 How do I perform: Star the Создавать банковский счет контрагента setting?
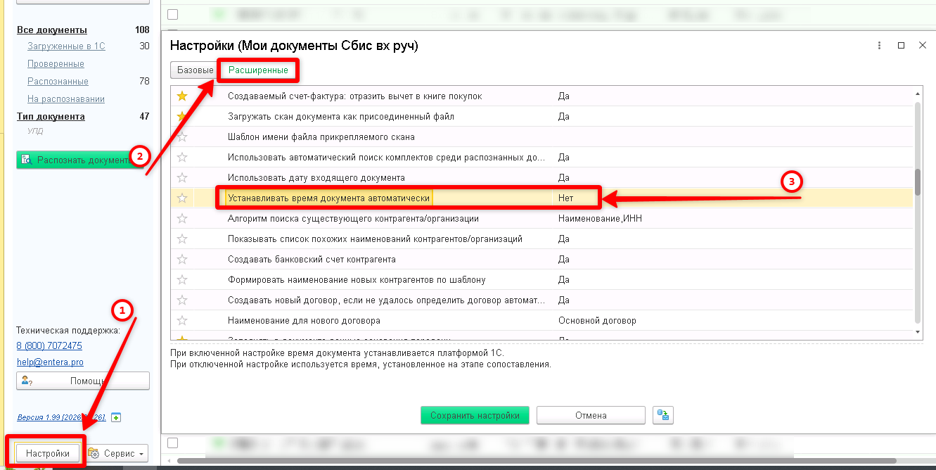pos(182,259)
